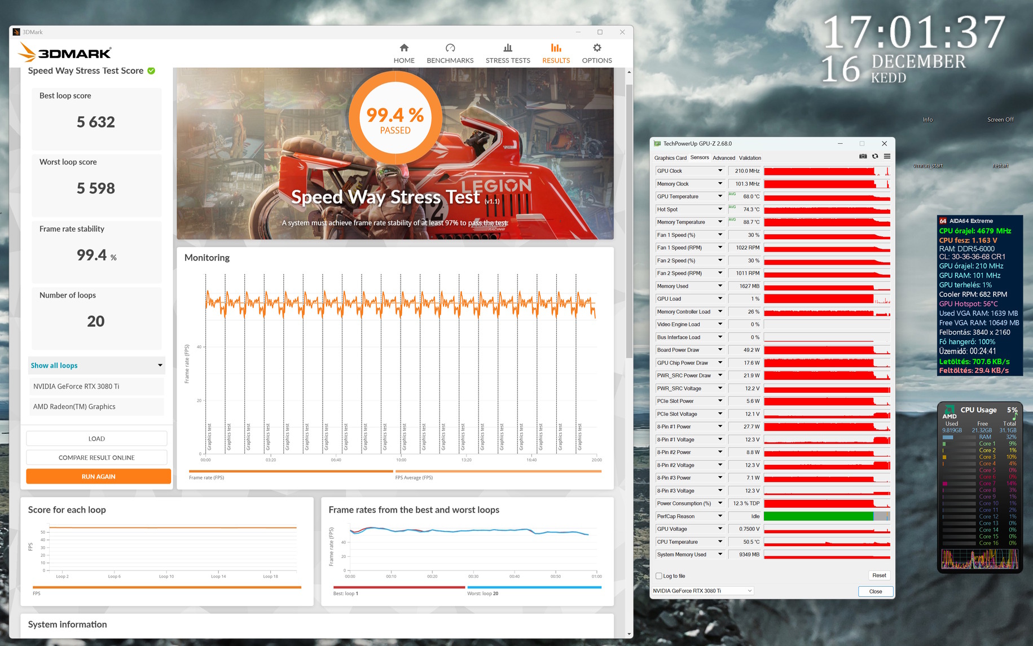Open the STRESS TESTS bar chart icon
This screenshot has width=1033, height=646.
pos(508,48)
